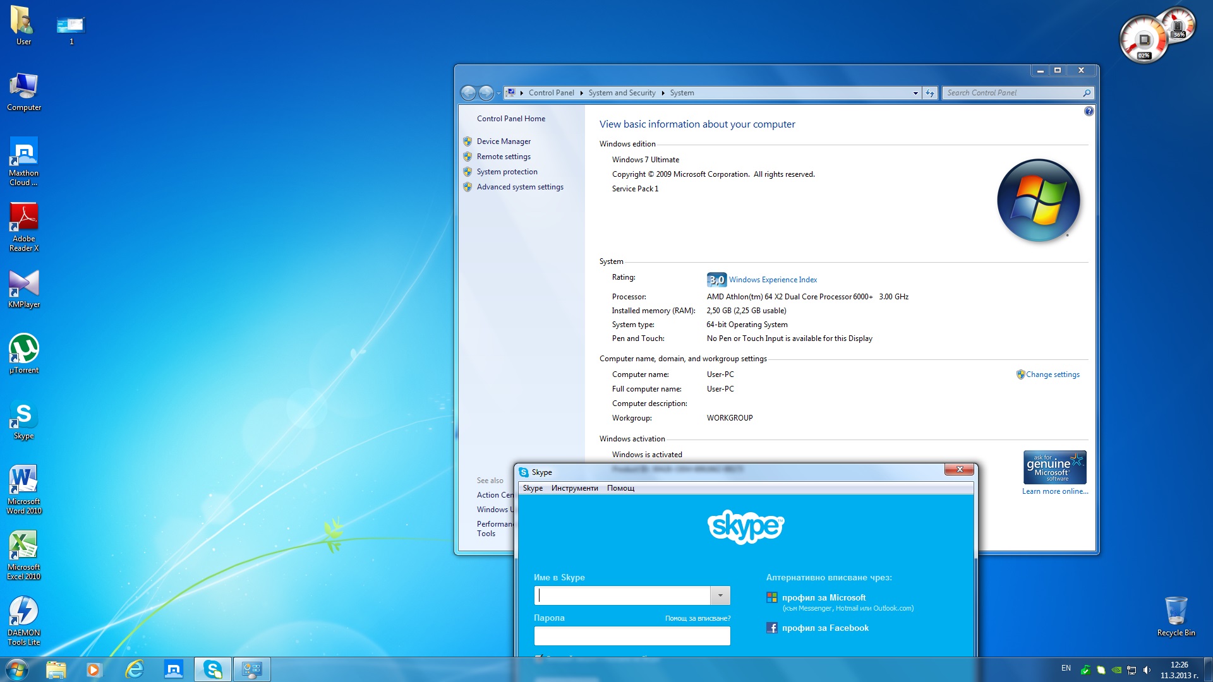Expand the address bar history dropdown
The image size is (1213, 682).
tap(915, 93)
